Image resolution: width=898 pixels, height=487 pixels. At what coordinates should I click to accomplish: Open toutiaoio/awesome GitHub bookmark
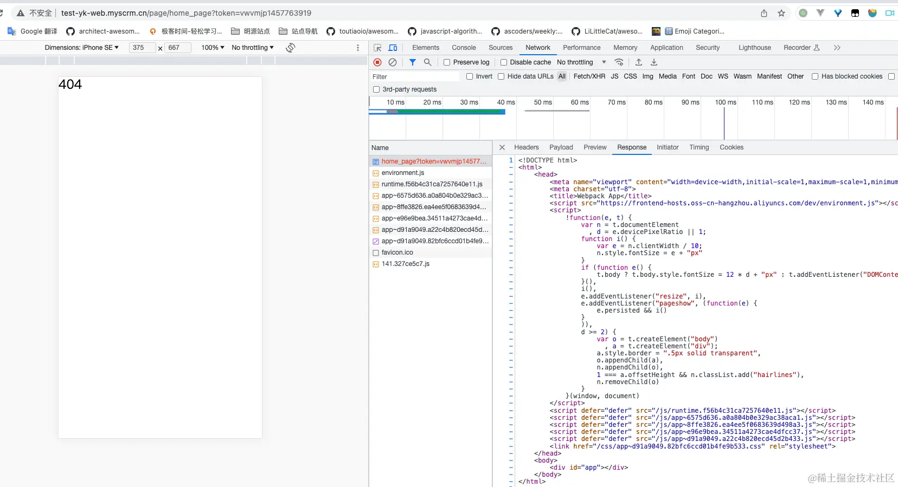363,31
